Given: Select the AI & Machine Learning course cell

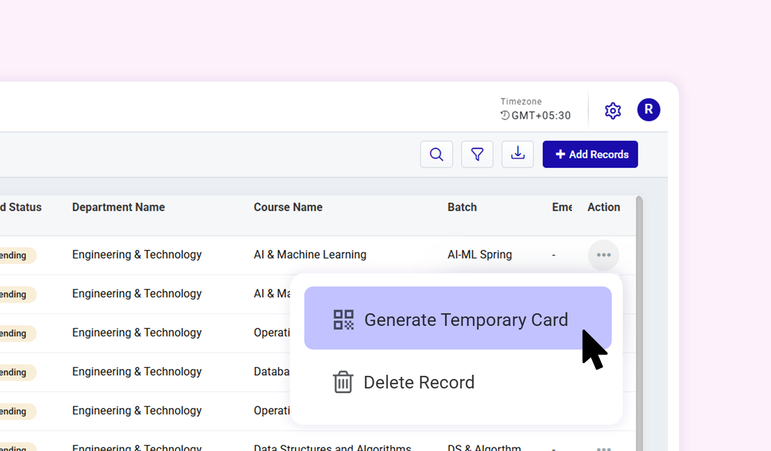Looking at the screenshot, I should tap(310, 254).
